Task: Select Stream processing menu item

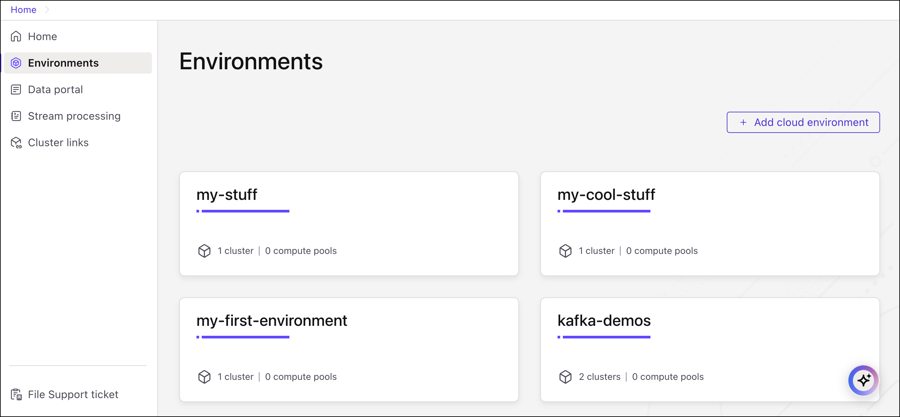Action: [x=74, y=116]
